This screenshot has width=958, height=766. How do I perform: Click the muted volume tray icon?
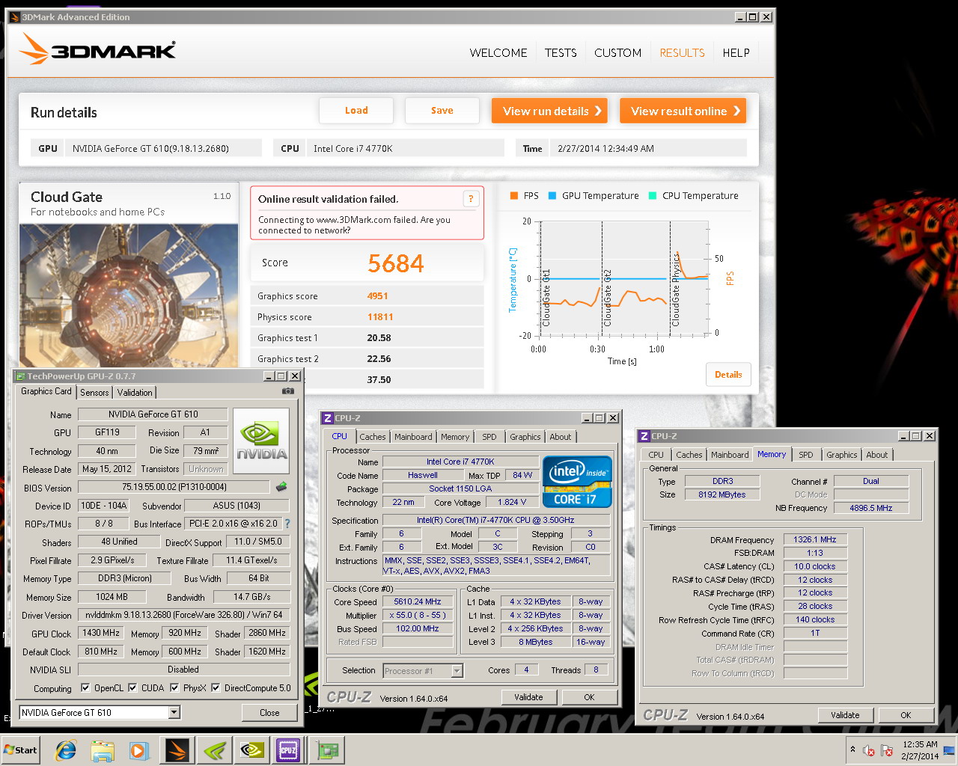click(x=869, y=750)
